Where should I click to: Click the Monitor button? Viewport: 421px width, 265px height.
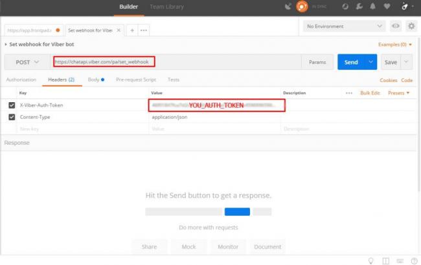click(228, 246)
